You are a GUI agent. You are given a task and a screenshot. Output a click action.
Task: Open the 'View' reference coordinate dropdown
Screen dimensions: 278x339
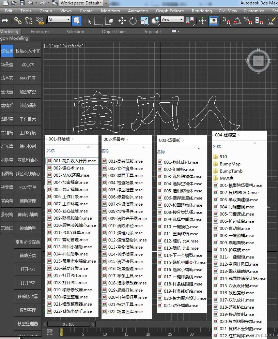click(172, 19)
